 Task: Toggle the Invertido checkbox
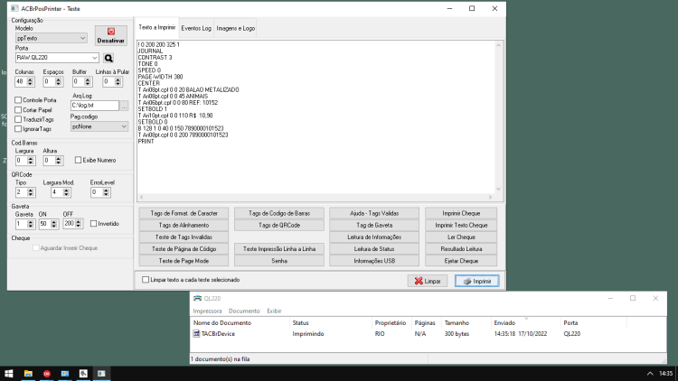93,224
